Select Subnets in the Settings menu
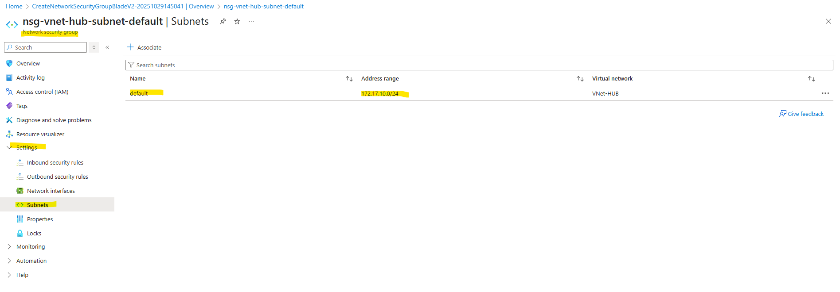The image size is (840, 292). (57, 204)
